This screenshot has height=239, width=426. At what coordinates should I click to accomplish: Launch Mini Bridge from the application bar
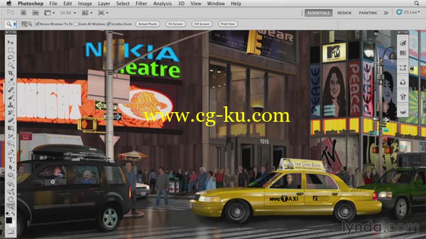[x=35, y=13]
